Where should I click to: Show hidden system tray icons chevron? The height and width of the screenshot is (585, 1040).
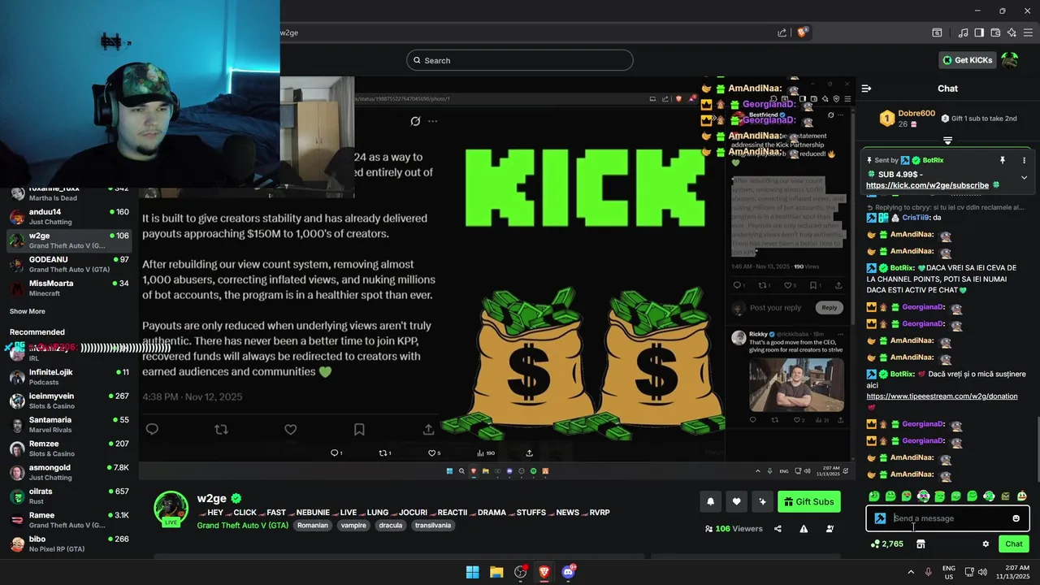(910, 572)
